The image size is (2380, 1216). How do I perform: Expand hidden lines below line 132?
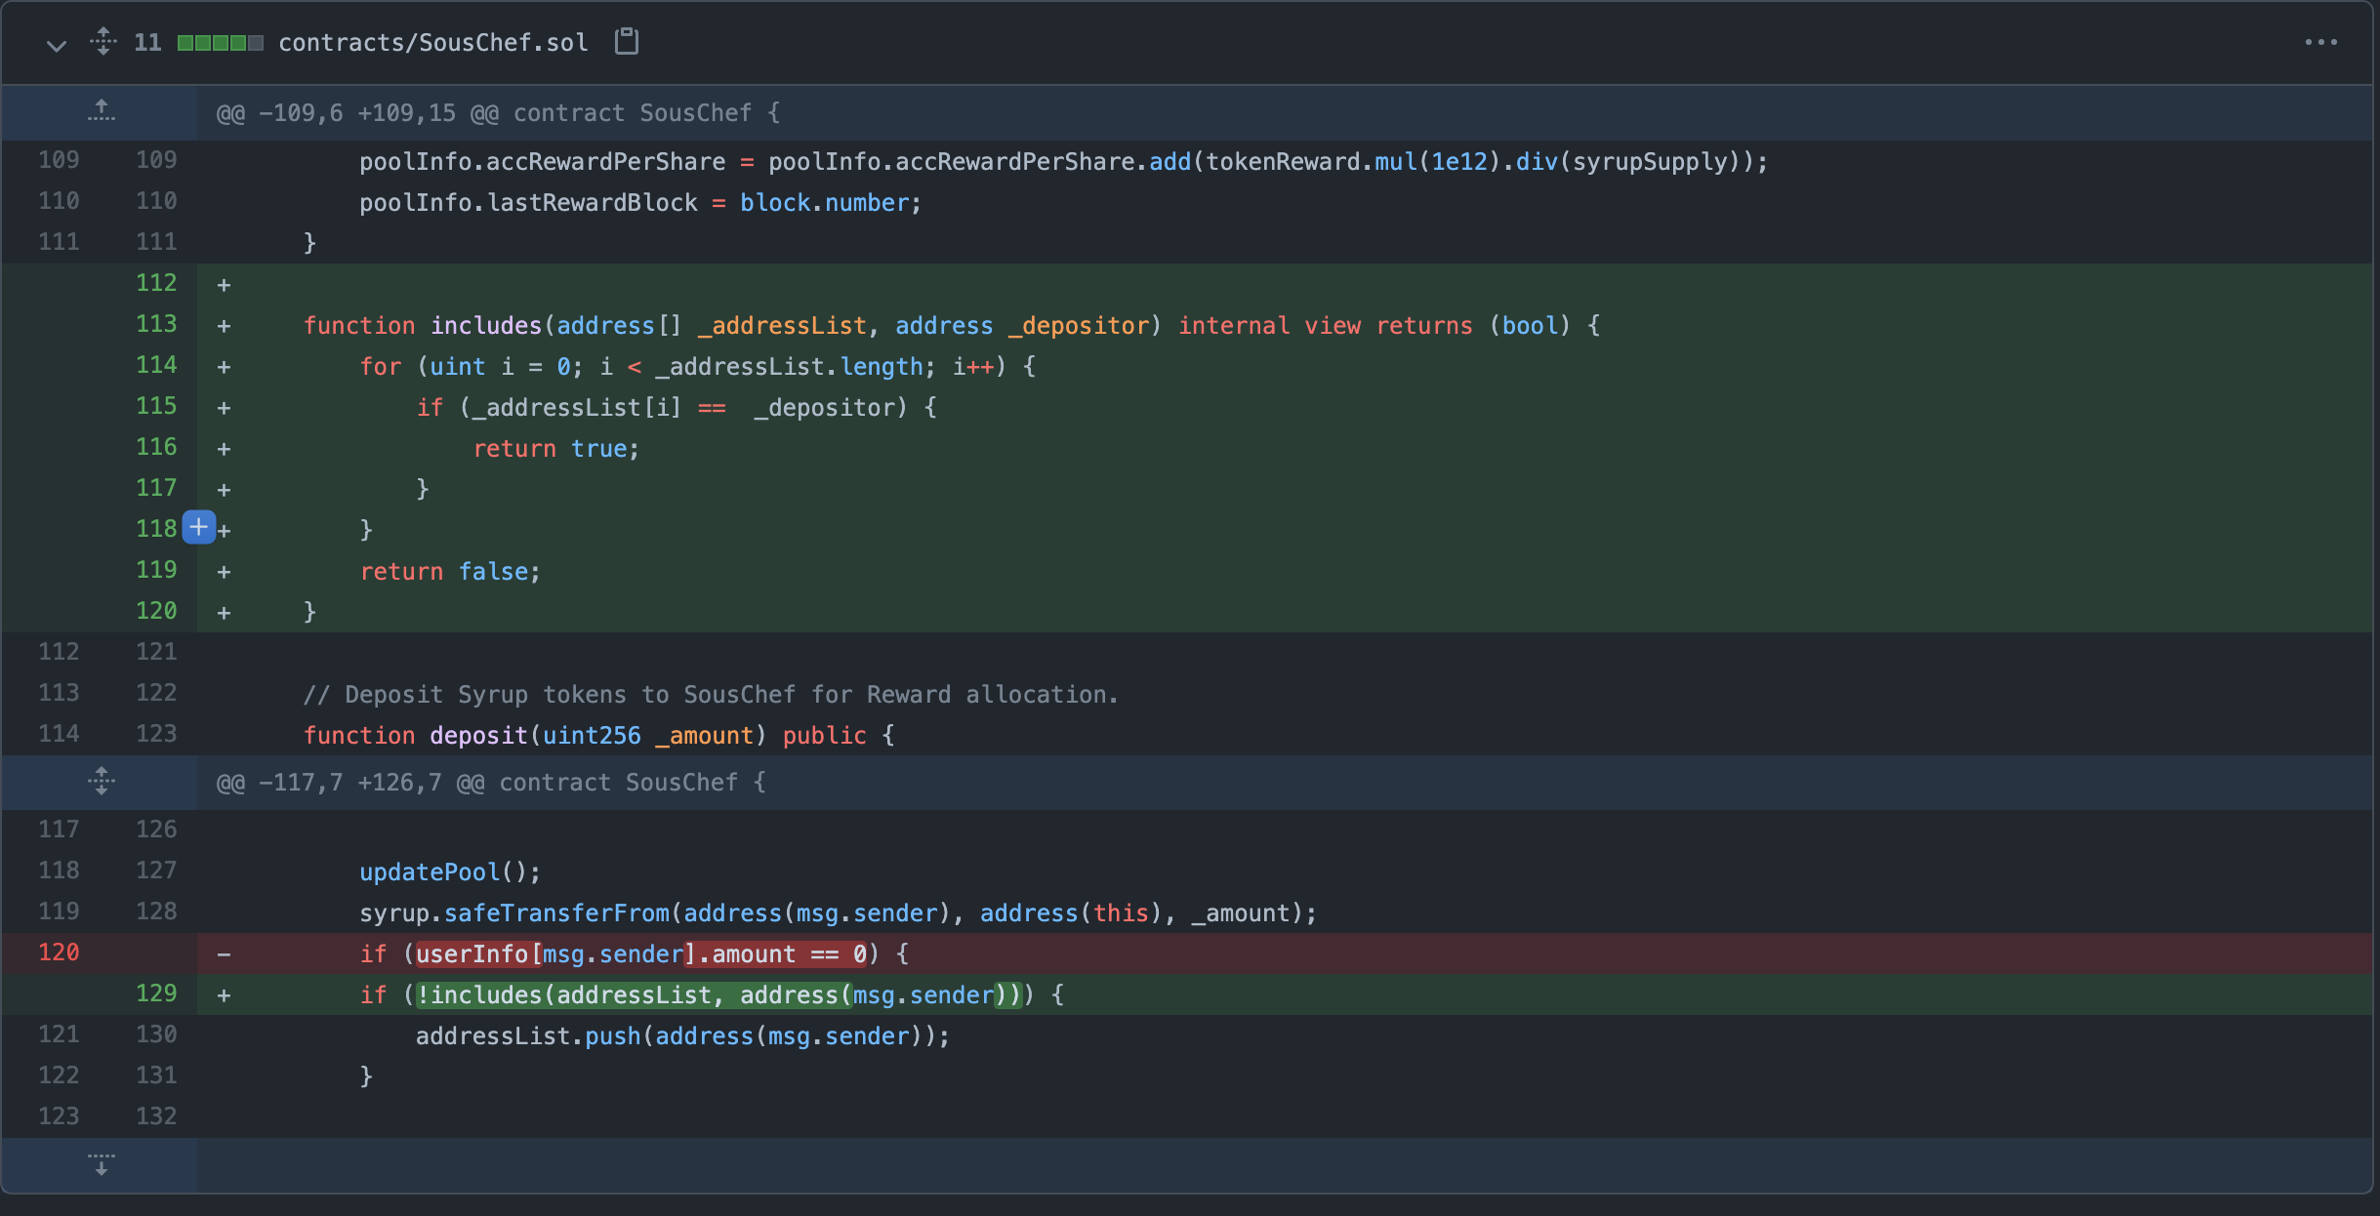[101, 1163]
